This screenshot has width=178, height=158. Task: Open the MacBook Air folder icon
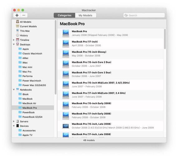[20, 103]
